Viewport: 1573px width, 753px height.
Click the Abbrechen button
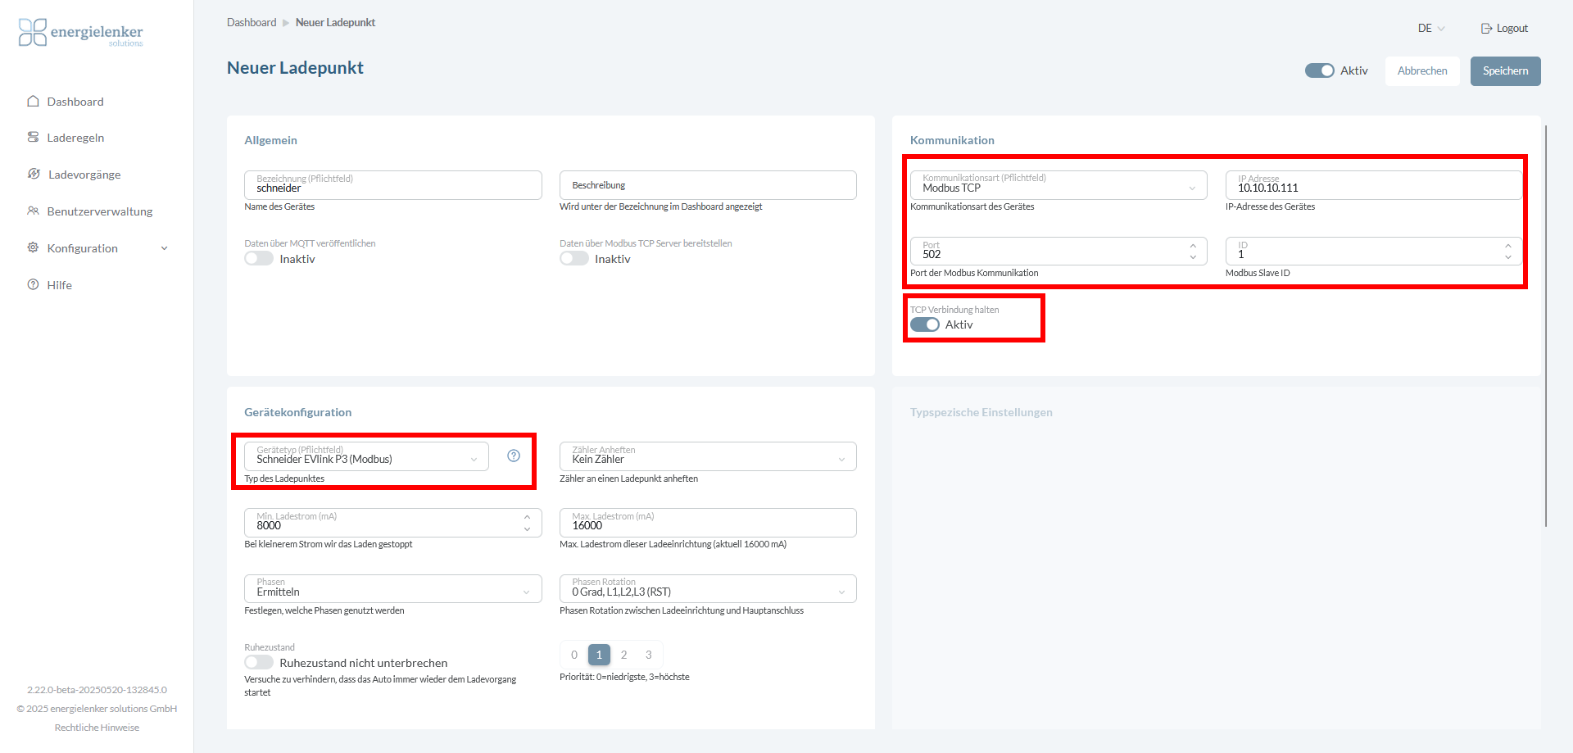point(1422,71)
